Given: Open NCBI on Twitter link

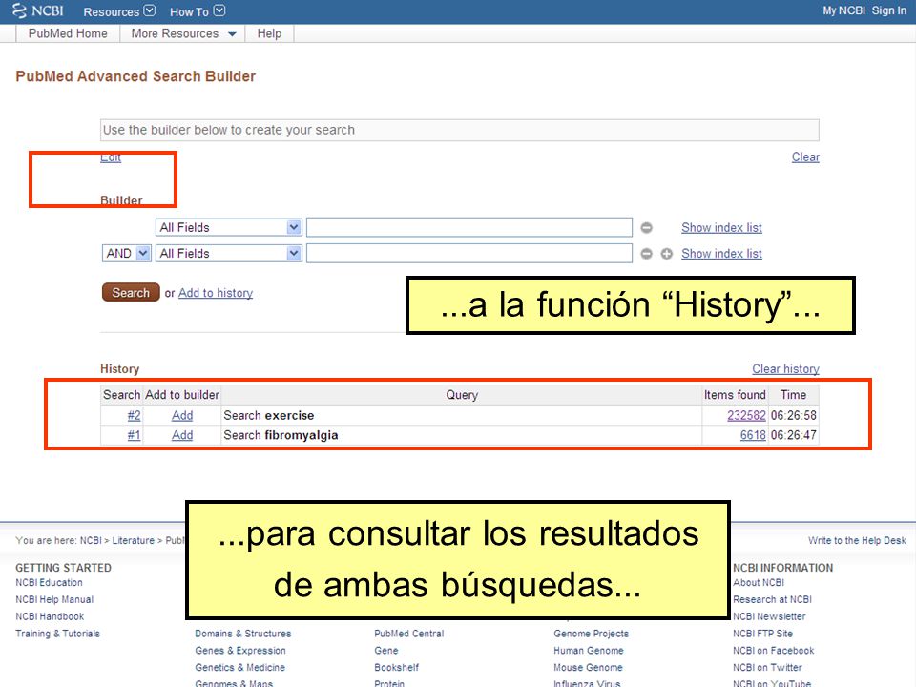Looking at the screenshot, I should pos(767,667).
